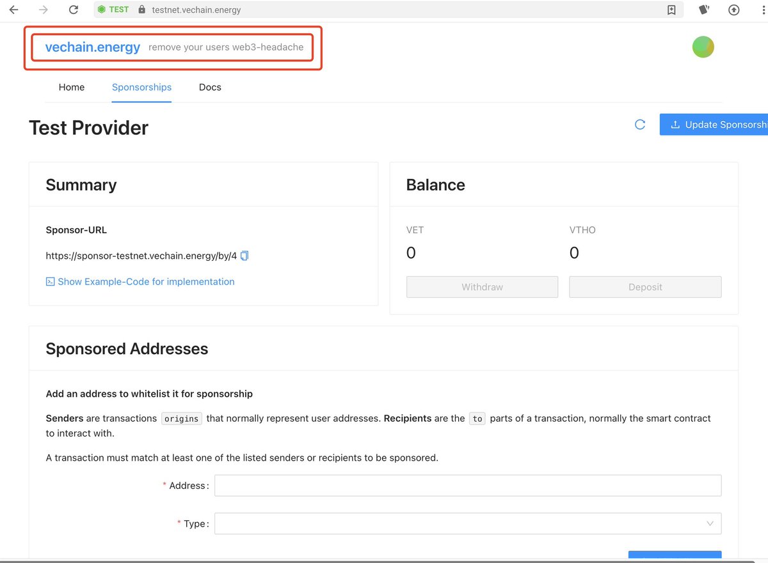
Task: Switch to the Sponsorships tab
Action: pyautogui.click(x=141, y=87)
